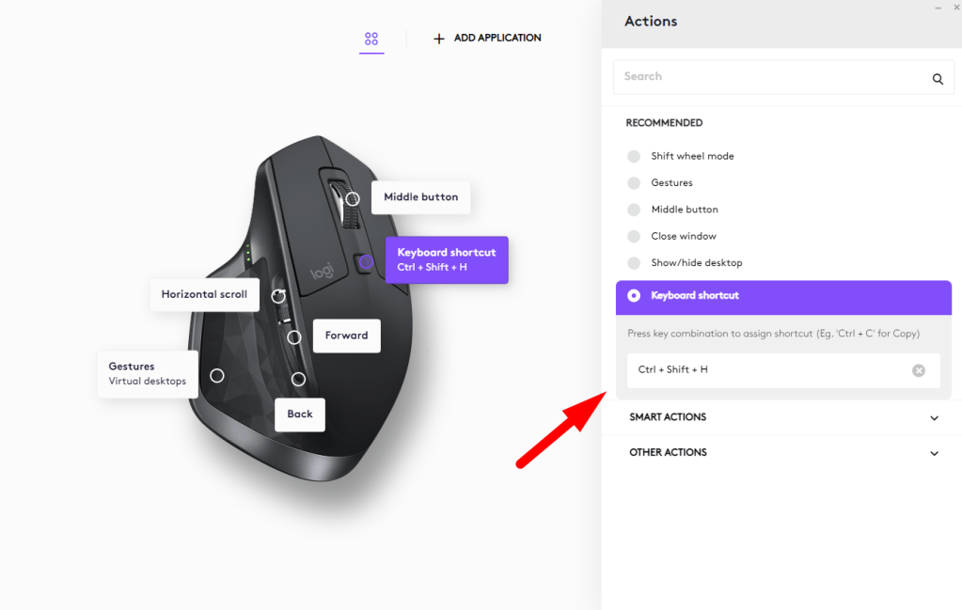
Task: Click the Ctrl + Shift + H shortcut field
Action: pos(783,370)
